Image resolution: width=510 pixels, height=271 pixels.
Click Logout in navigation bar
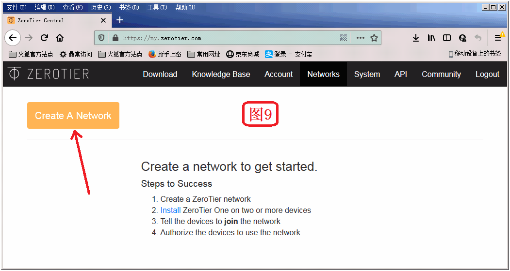pos(487,74)
